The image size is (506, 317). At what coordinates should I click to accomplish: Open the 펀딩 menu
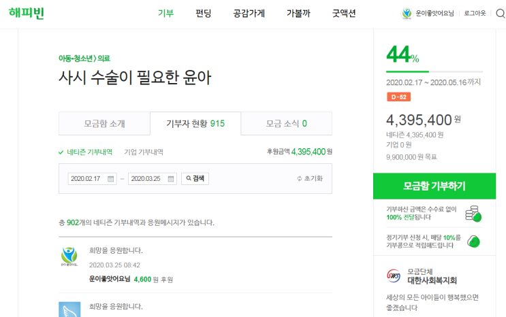point(204,13)
